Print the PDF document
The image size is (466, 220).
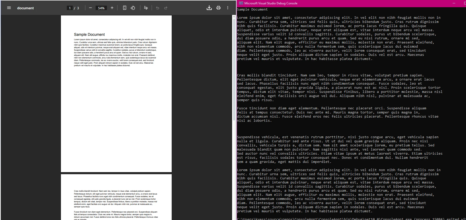(x=218, y=8)
